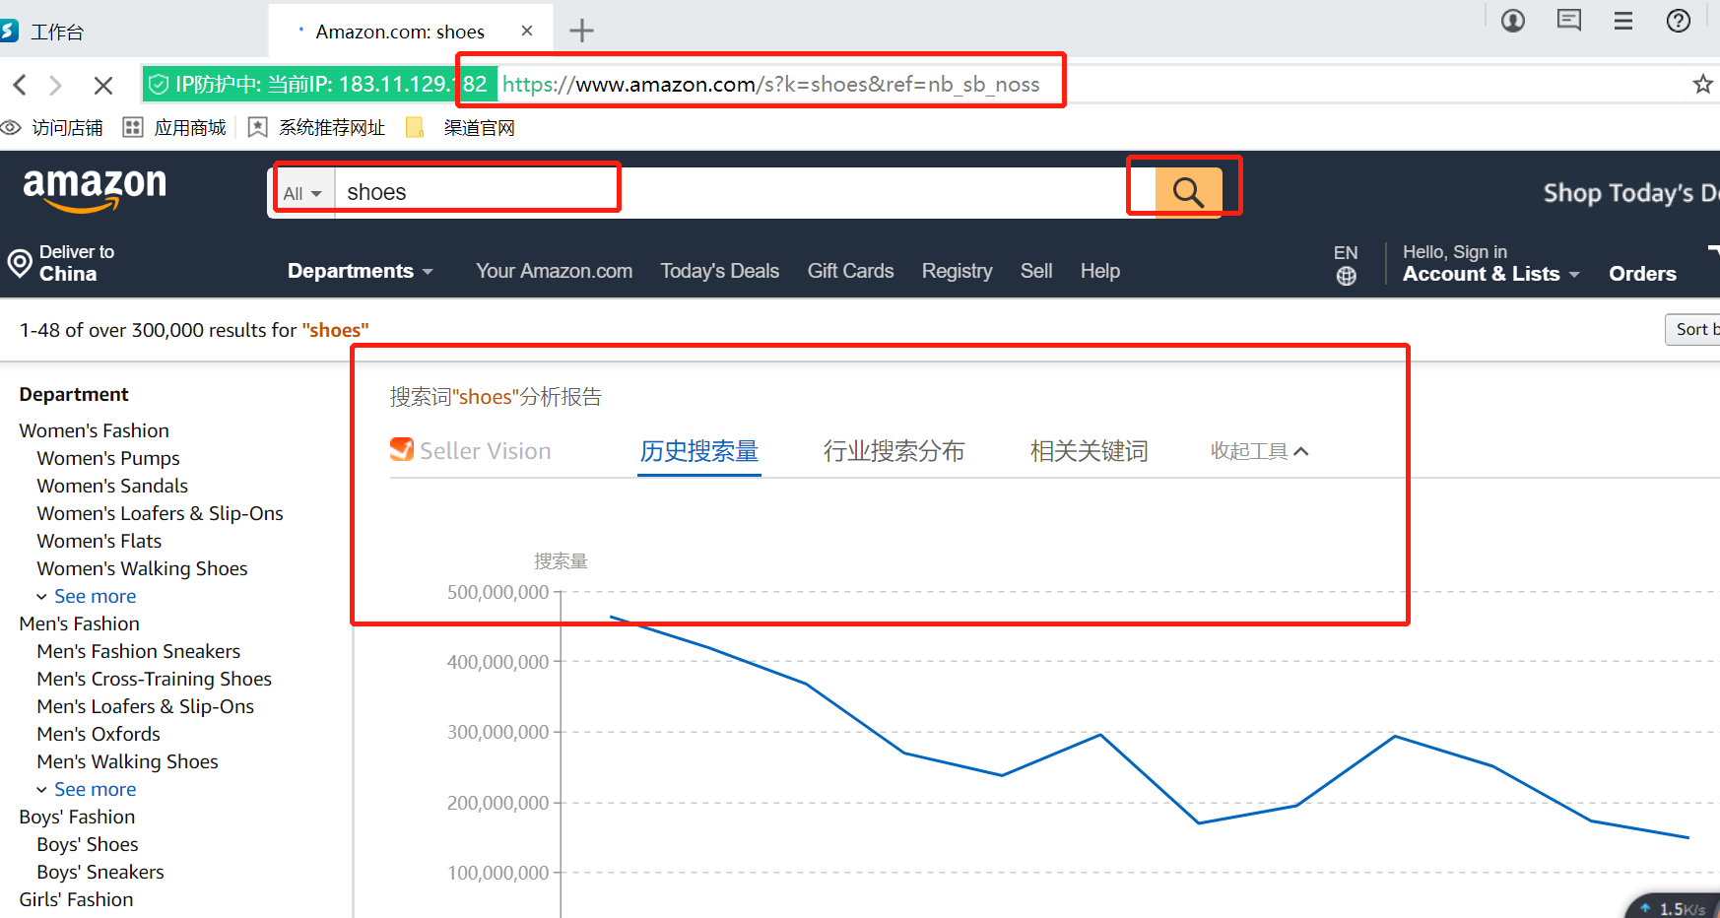Open new tab with plus icon
The image size is (1720, 918).
click(582, 31)
